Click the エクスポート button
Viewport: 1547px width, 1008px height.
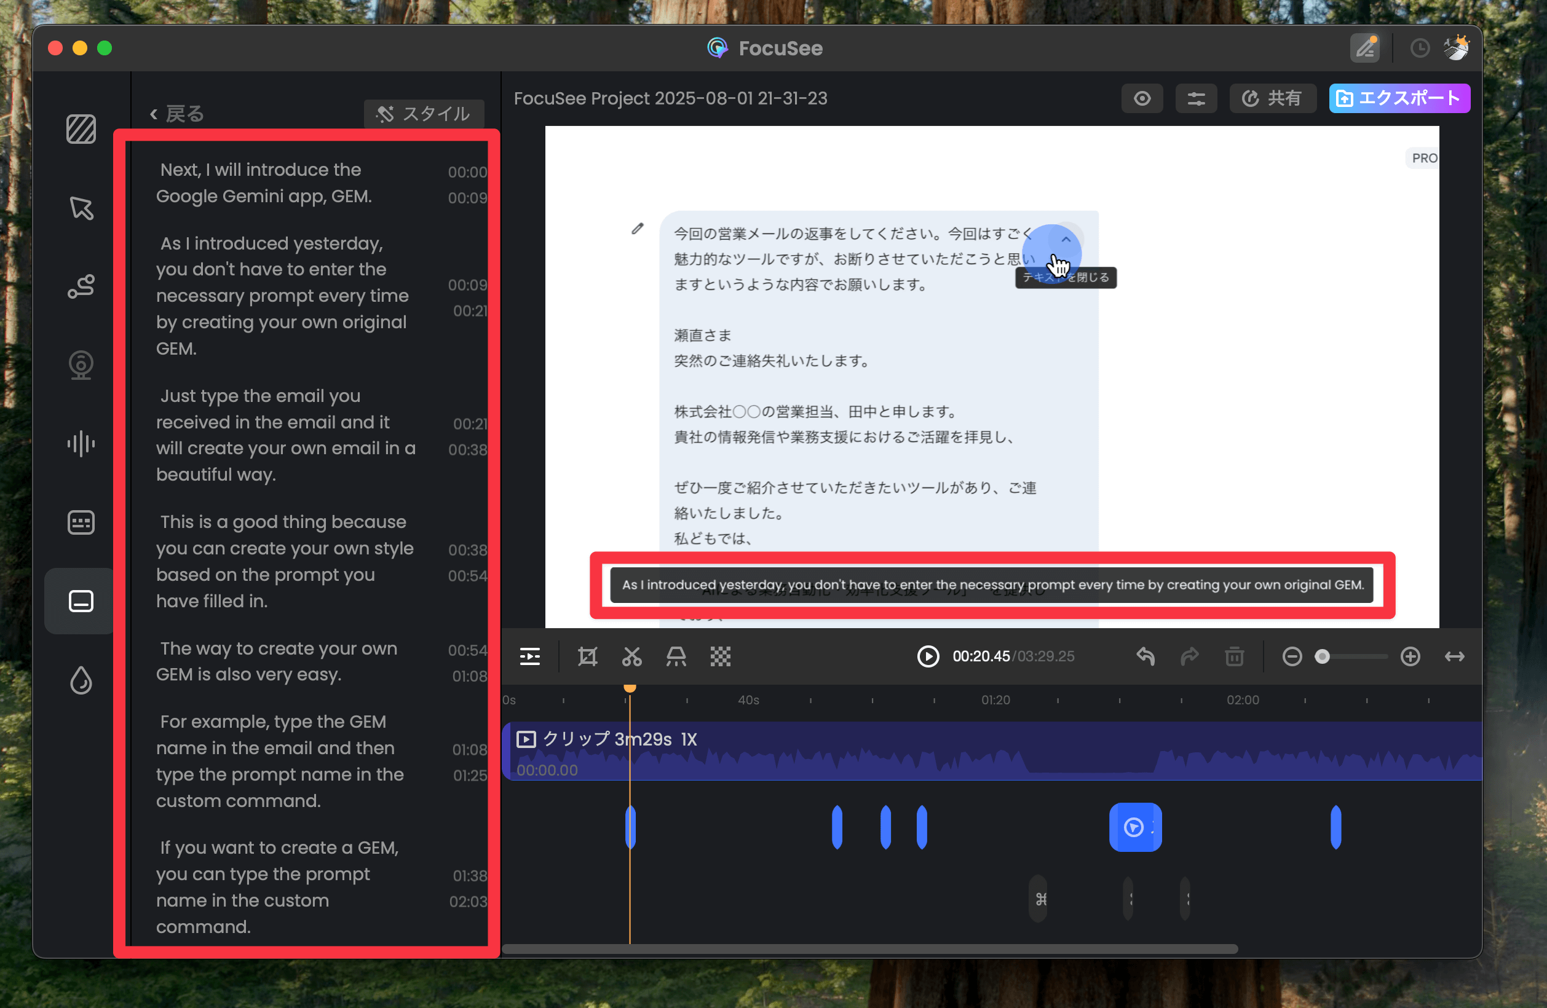[x=1399, y=98]
